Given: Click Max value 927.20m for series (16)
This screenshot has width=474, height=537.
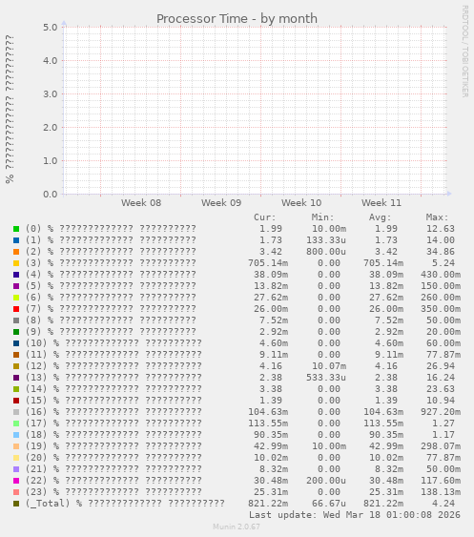Looking at the screenshot, I should click(441, 412).
